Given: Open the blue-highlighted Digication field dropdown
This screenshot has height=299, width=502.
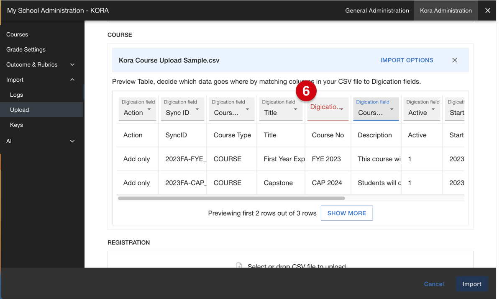Looking at the screenshot, I should pos(376,109).
